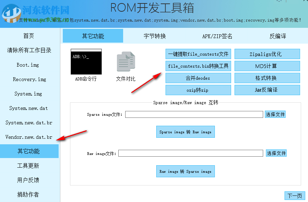
Task: Open the 反编译 tab
Action: (277, 36)
